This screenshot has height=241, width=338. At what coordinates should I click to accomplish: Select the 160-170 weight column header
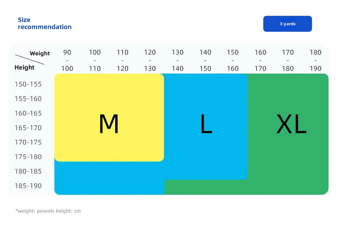pyautogui.click(x=260, y=60)
